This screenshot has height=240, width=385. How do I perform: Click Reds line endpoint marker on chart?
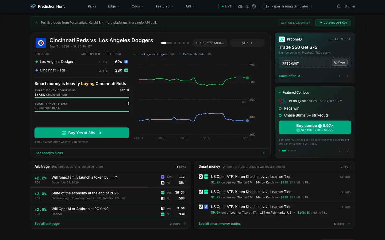(247, 121)
